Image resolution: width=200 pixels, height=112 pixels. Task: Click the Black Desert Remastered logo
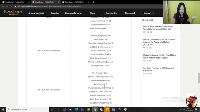(x=13, y=13)
